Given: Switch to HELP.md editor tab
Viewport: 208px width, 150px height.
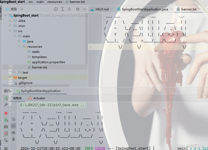Looking at the screenshot, I should [x=102, y=9].
